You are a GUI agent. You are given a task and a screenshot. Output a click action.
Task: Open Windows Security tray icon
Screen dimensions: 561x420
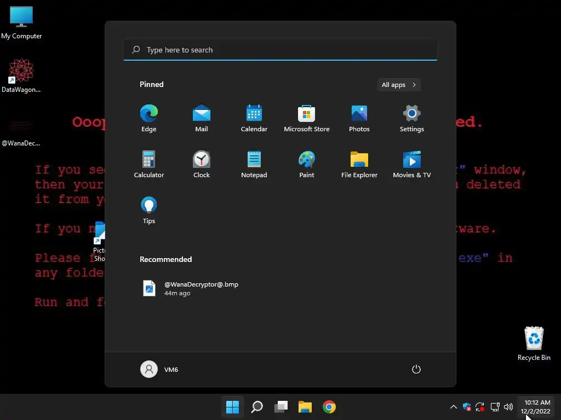tap(467, 407)
